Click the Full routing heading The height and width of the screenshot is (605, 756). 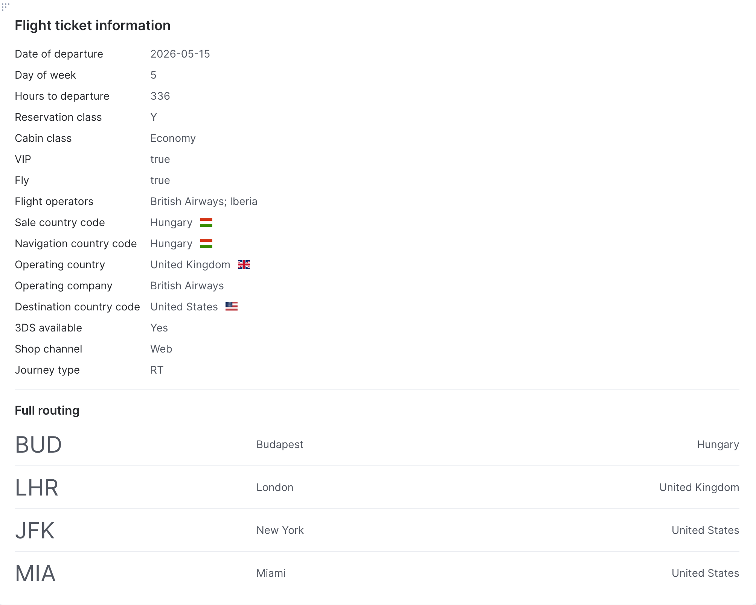(47, 410)
